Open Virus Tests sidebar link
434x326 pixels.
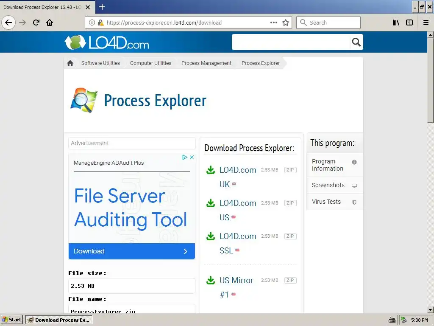[335, 202]
